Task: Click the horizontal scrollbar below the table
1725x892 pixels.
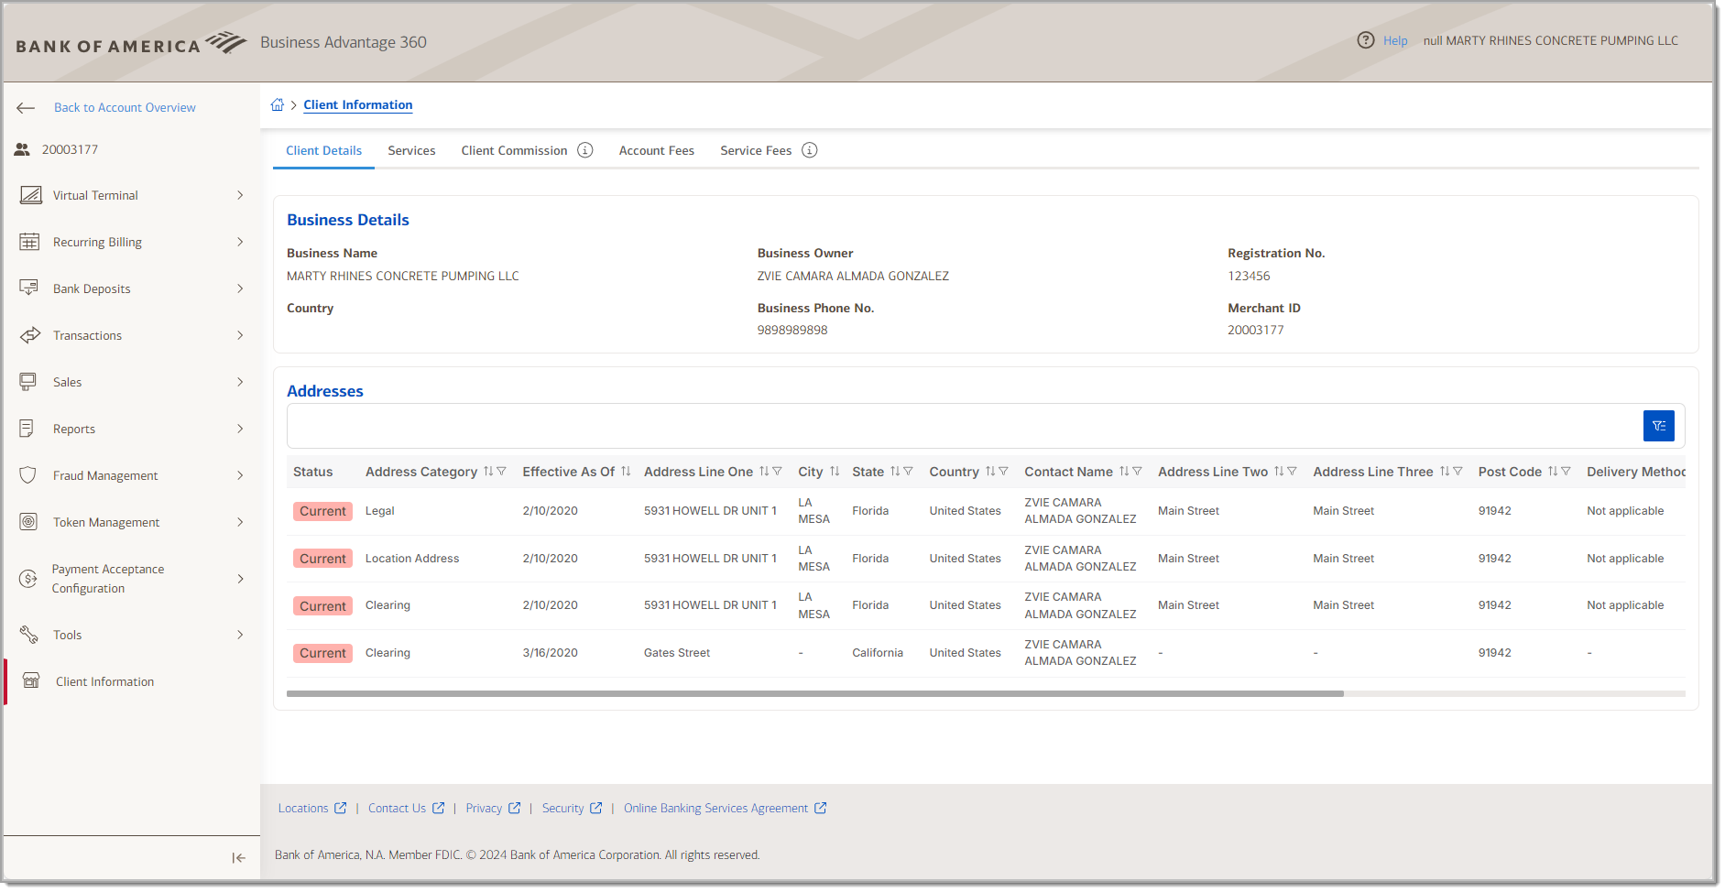Action: pos(815,693)
